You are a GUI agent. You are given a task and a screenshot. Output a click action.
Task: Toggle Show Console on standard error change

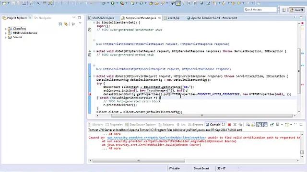click(x=265, y=125)
